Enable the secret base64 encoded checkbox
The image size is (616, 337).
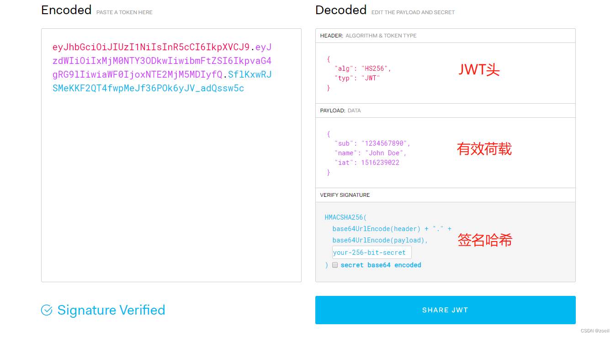tap(335, 265)
